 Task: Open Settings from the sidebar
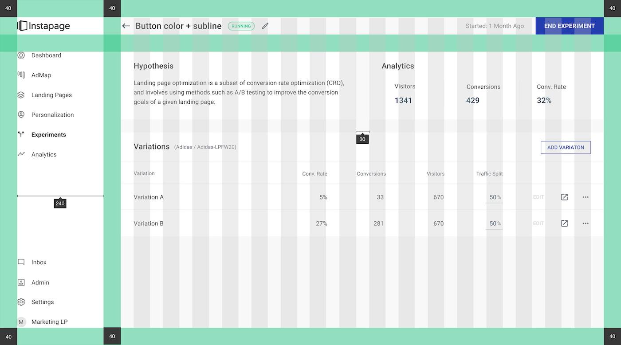pos(43,302)
